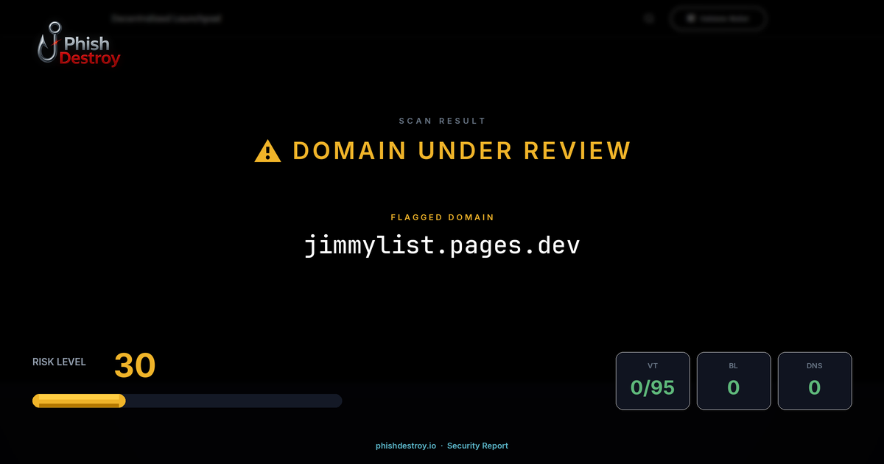The image size is (884, 464).
Task: Click the yellow risk level progress bar
Action: 77,400
